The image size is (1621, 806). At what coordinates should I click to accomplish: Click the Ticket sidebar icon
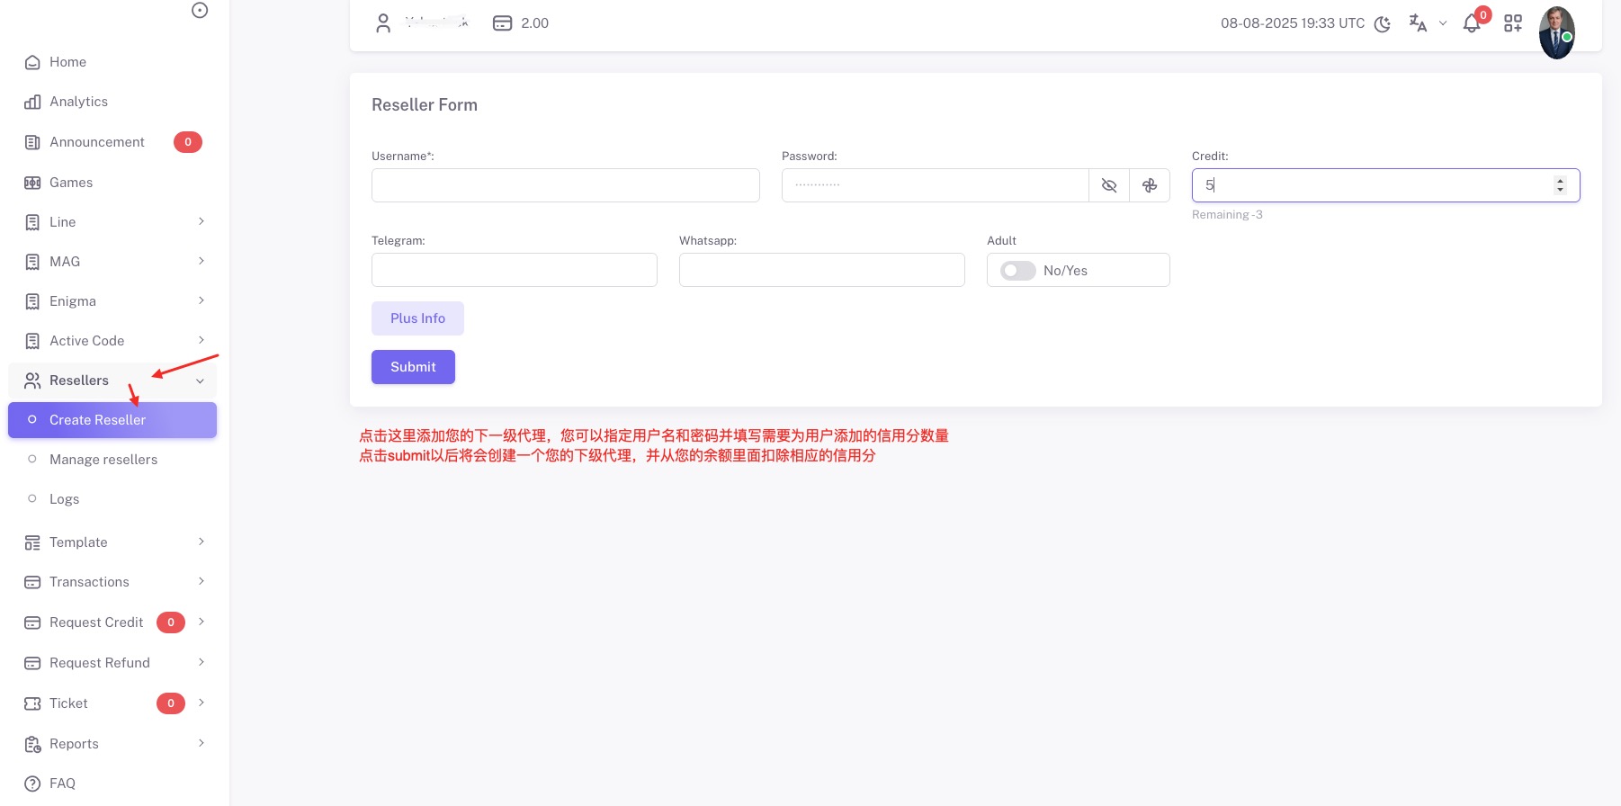tap(32, 703)
